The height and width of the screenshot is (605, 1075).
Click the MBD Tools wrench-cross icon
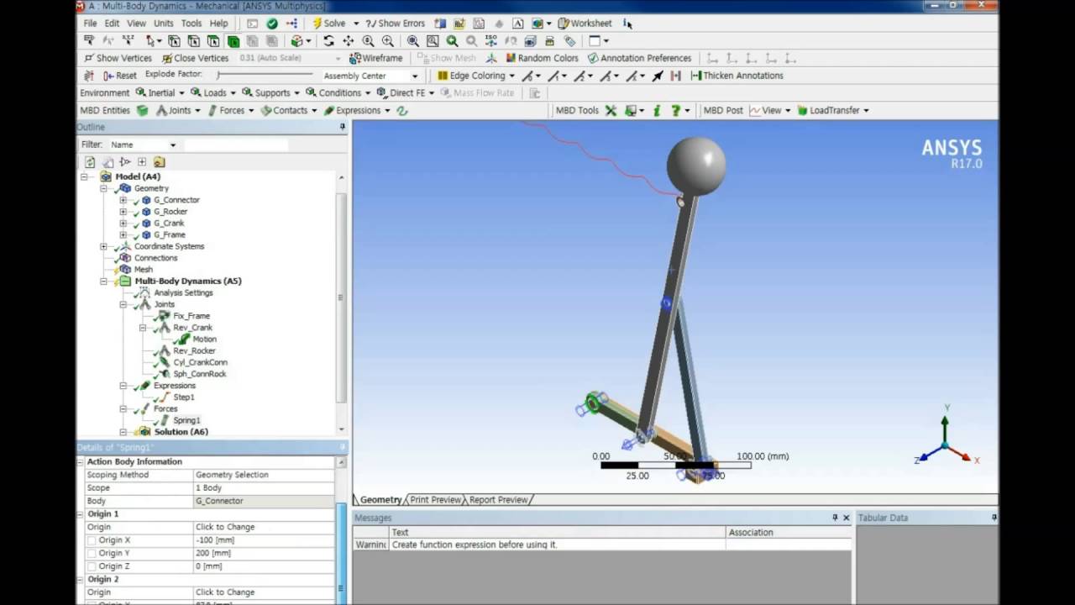point(611,110)
